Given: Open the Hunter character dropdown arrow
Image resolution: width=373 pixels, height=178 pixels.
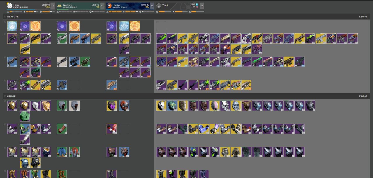Looking at the screenshot, I should coord(152,6).
